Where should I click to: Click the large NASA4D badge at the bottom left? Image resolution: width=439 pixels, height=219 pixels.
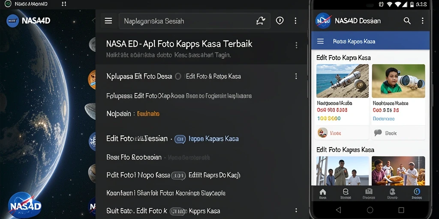[x=24, y=205]
